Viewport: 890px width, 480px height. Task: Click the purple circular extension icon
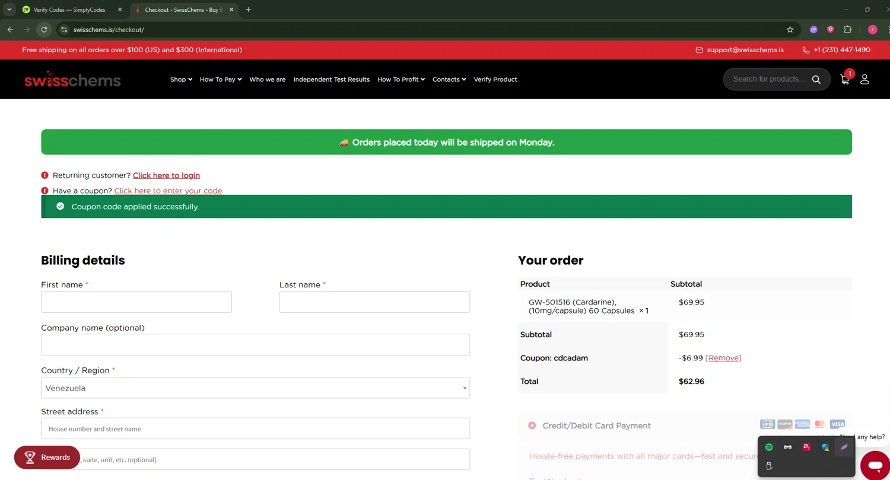[x=813, y=30]
